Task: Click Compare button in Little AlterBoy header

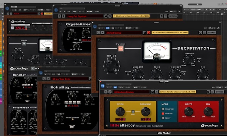Action: coord(115,87)
